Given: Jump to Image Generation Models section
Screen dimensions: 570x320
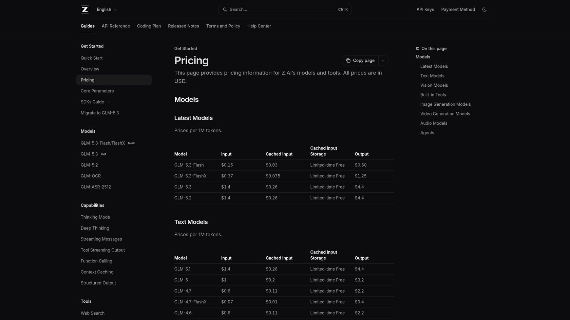Looking at the screenshot, I should click(445, 104).
